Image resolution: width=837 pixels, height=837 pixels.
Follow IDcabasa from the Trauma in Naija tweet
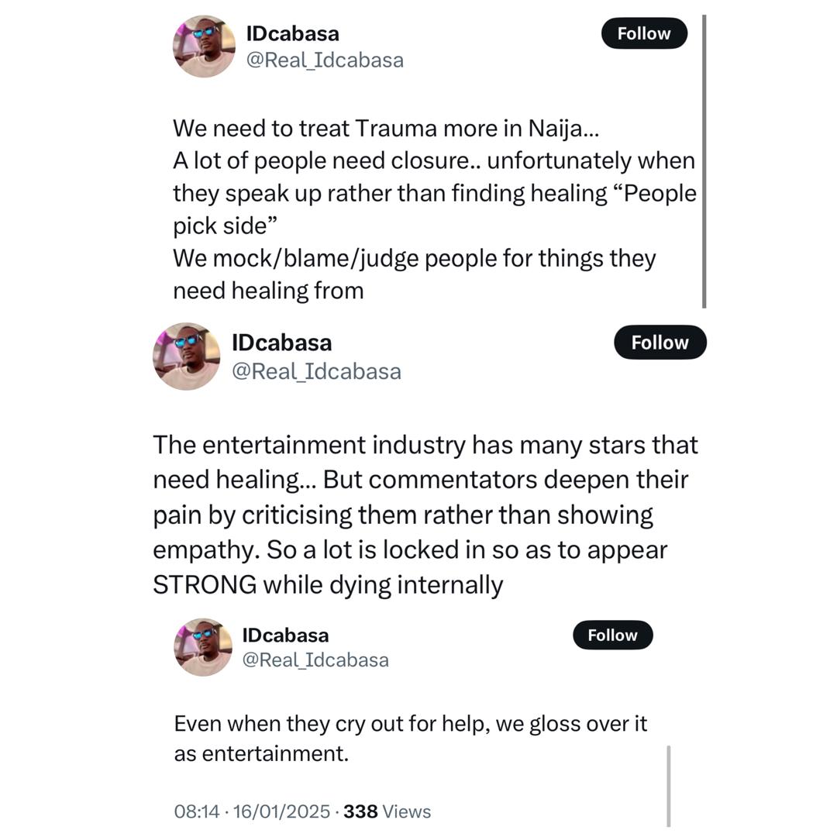click(644, 33)
